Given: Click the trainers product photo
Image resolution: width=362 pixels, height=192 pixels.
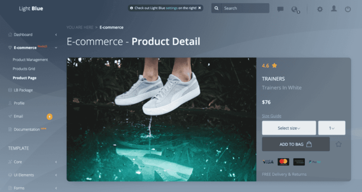Looking at the screenshot, I should [x=161, y=119].
